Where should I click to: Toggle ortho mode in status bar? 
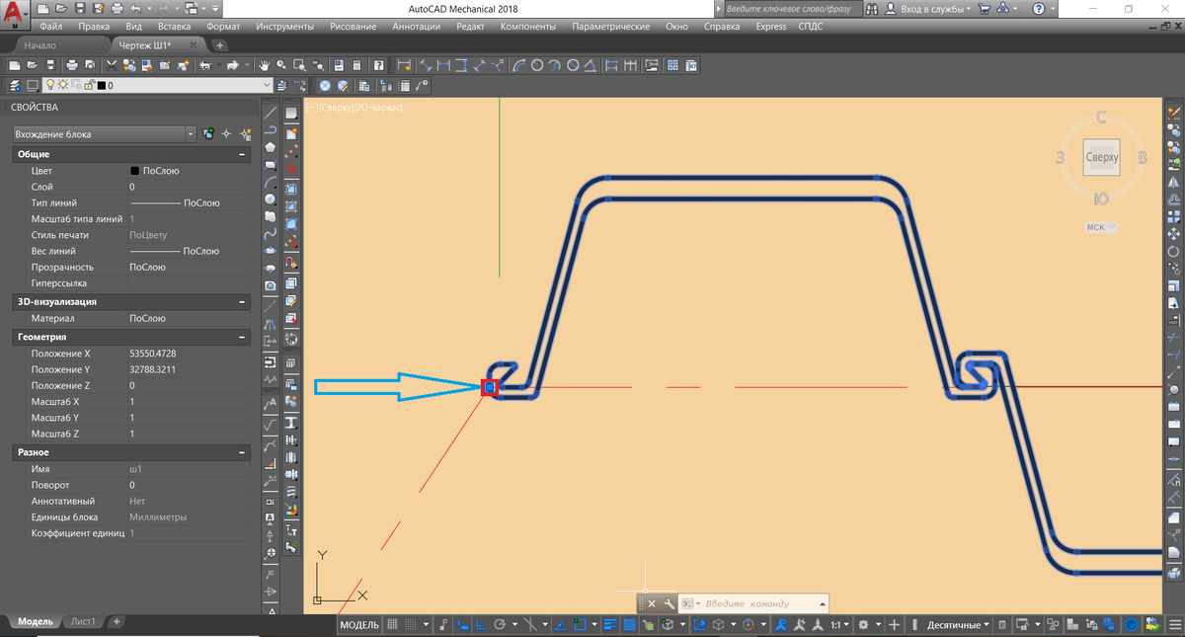point(481,624)
